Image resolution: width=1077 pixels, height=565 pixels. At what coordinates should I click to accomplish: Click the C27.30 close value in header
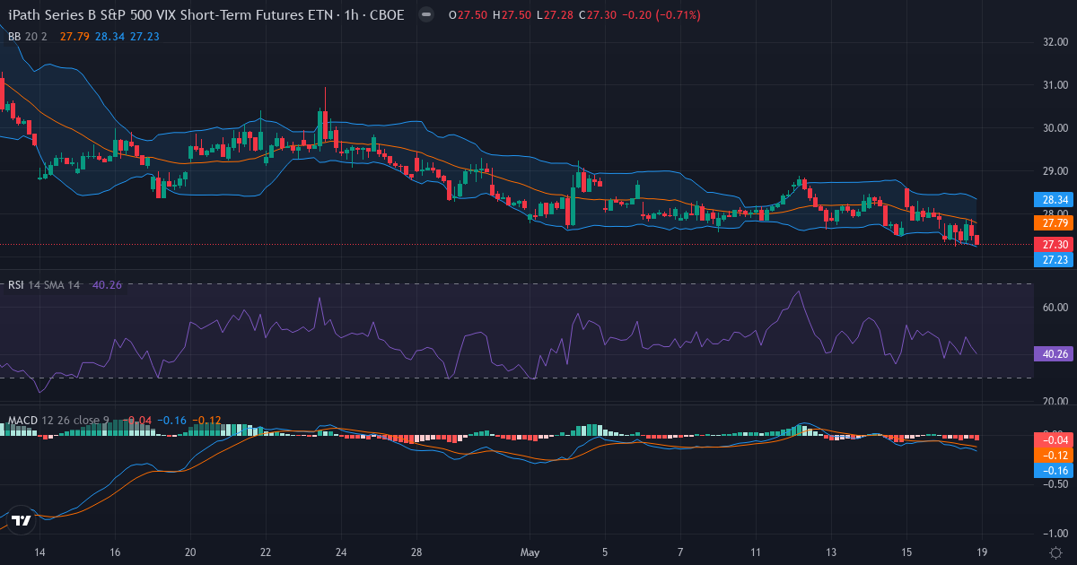[597, 15]
